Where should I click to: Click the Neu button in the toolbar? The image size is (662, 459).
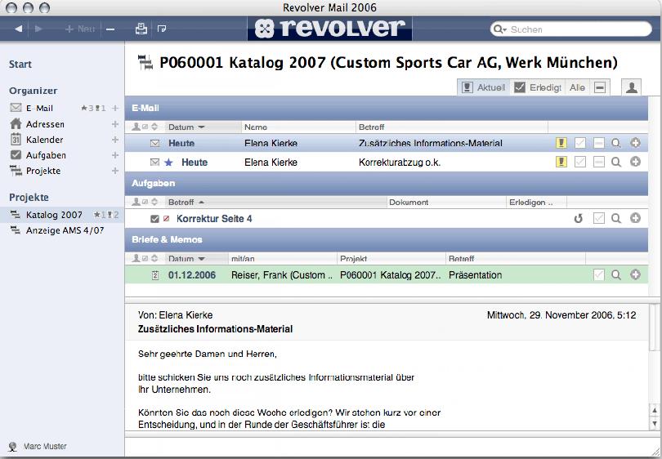[80, 29]
